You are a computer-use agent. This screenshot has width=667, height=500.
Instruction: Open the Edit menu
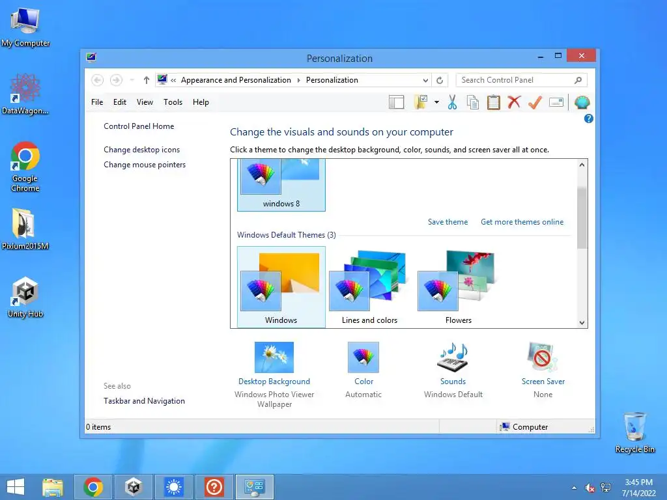point(120,102)
